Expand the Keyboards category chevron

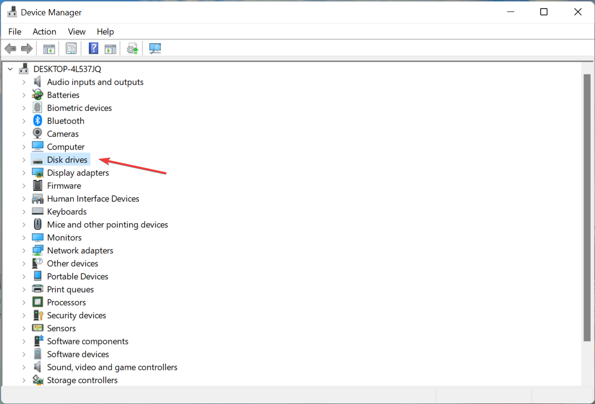(24, 212)
